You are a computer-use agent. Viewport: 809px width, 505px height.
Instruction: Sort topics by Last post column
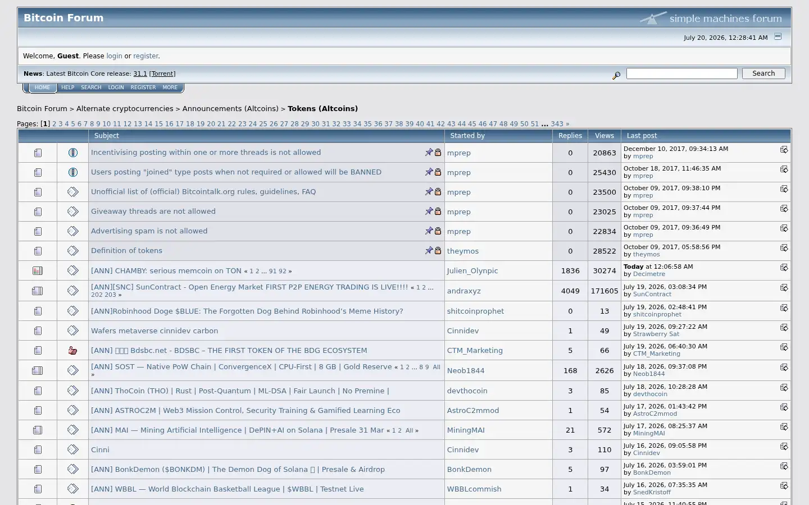(642, 136)
